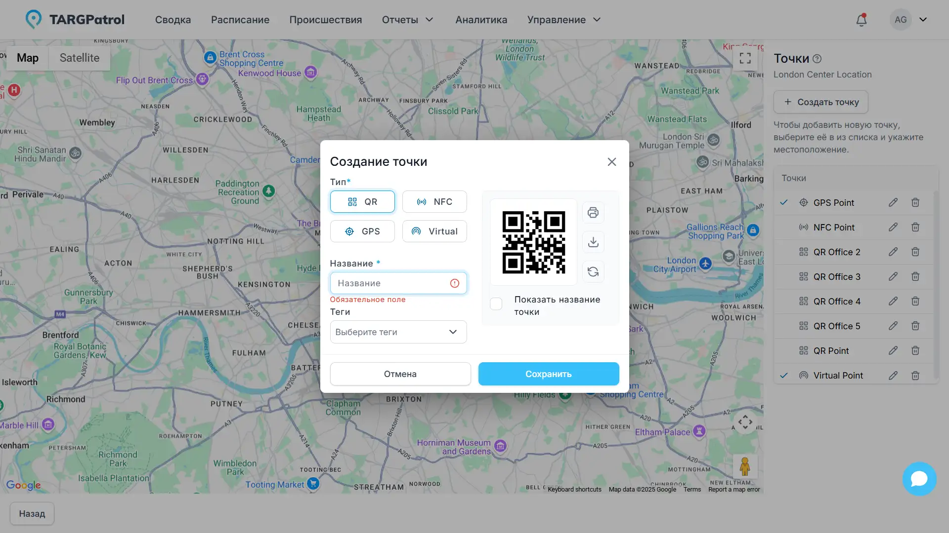The width and height of the screenshot is (949, 533).
Task: Regenerate the QR code
Action: [593, 272]
